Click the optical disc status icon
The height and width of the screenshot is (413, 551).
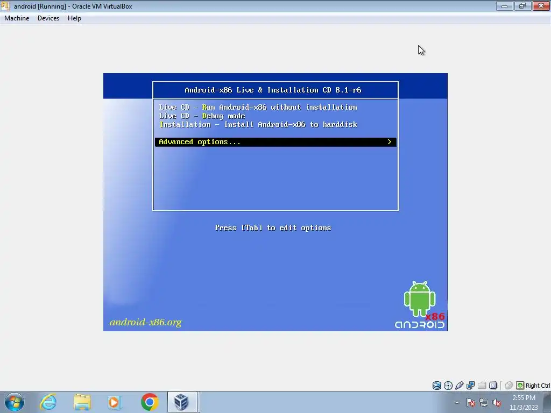point(448,385)
